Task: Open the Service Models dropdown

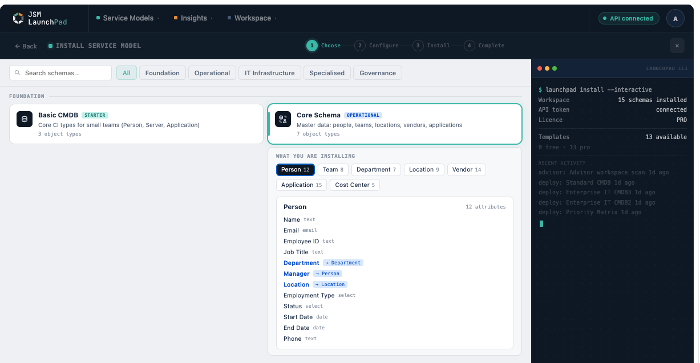Action: [127, 18]
